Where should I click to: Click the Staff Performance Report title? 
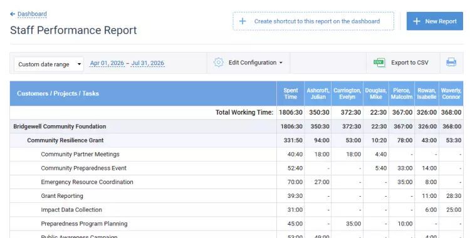point(73,30)
